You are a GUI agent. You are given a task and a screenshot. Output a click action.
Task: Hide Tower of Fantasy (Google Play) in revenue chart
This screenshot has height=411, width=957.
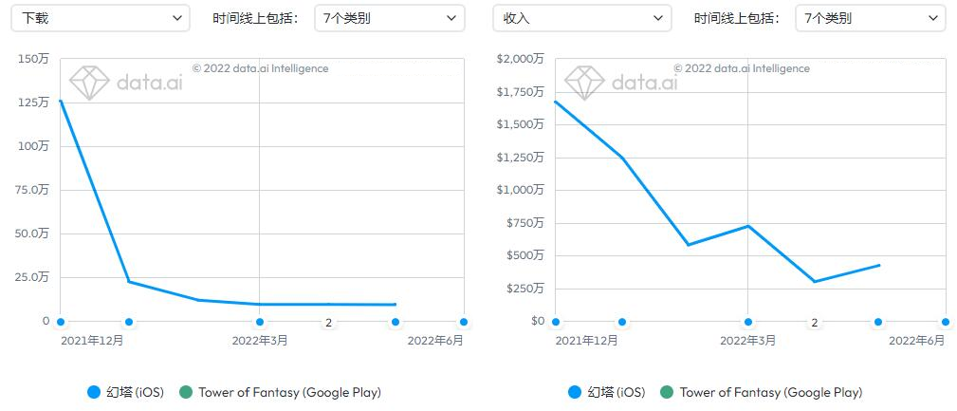tap(762, 392)
